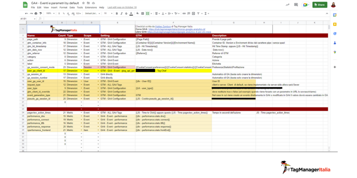357x178 pixels.
Task: Open the Format menu
Action: click(63, 7)
